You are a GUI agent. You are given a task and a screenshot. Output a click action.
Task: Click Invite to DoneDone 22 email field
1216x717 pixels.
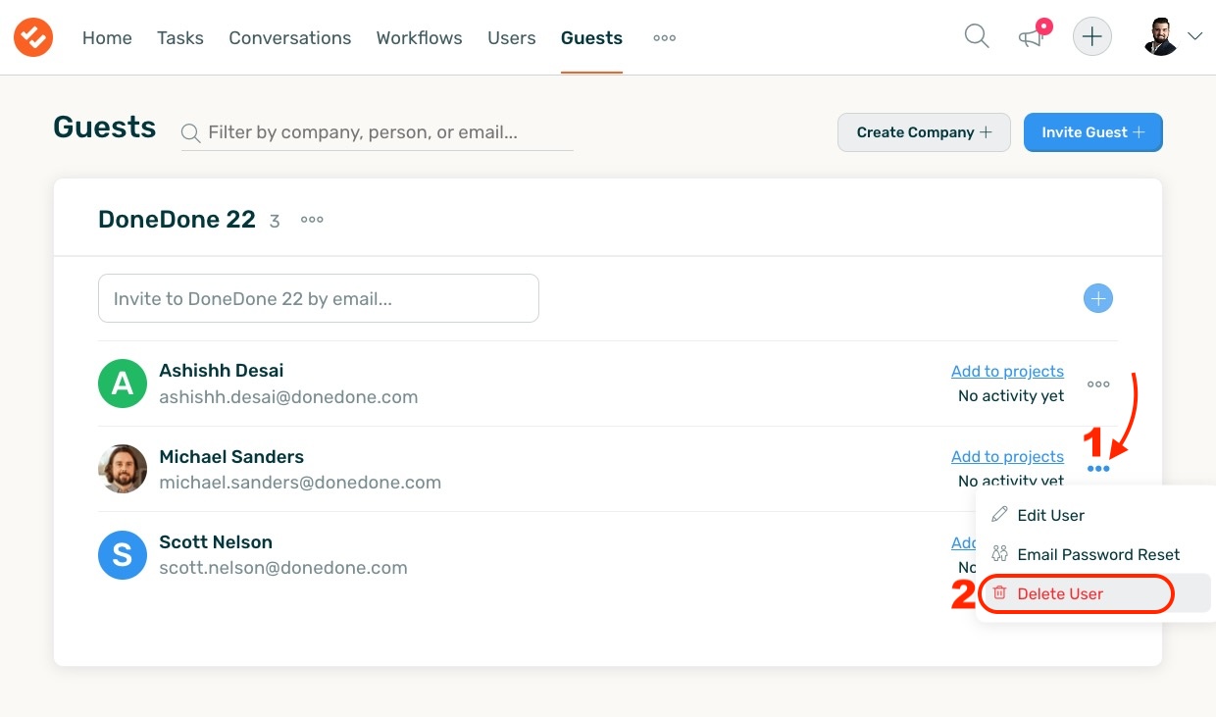[319, 298]
